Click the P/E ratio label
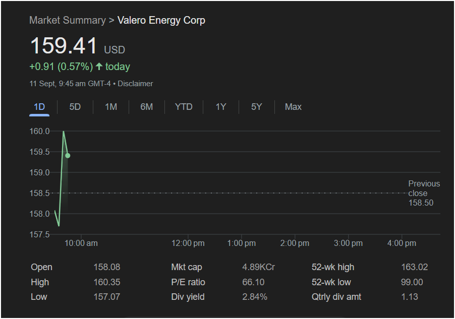The image size is (455, 319). tap(188, 282)
